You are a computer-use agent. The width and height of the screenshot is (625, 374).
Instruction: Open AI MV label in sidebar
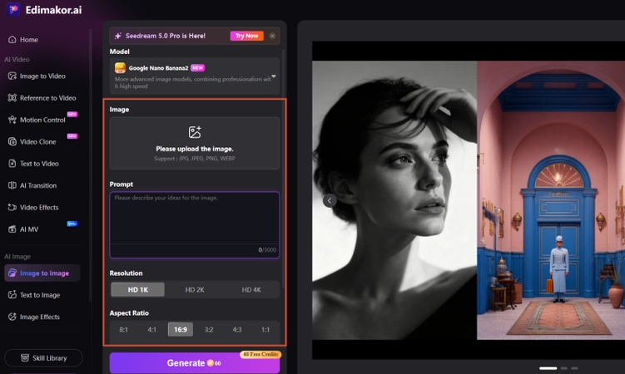(29, 229)
